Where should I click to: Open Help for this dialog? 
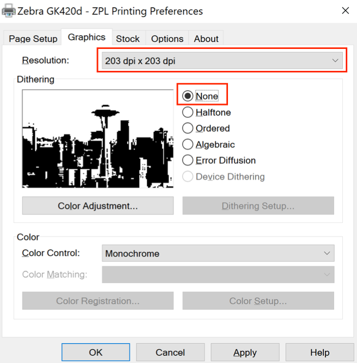tap(320, 352)
